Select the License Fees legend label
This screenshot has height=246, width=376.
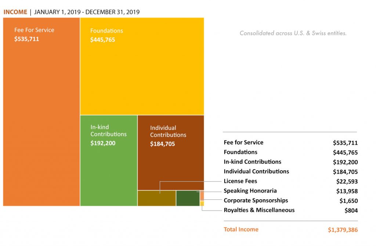coord(240,181)
